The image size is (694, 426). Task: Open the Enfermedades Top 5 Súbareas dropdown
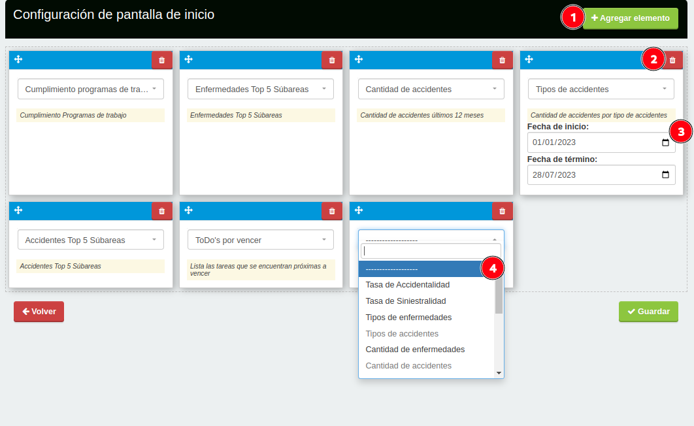point(261,89)
